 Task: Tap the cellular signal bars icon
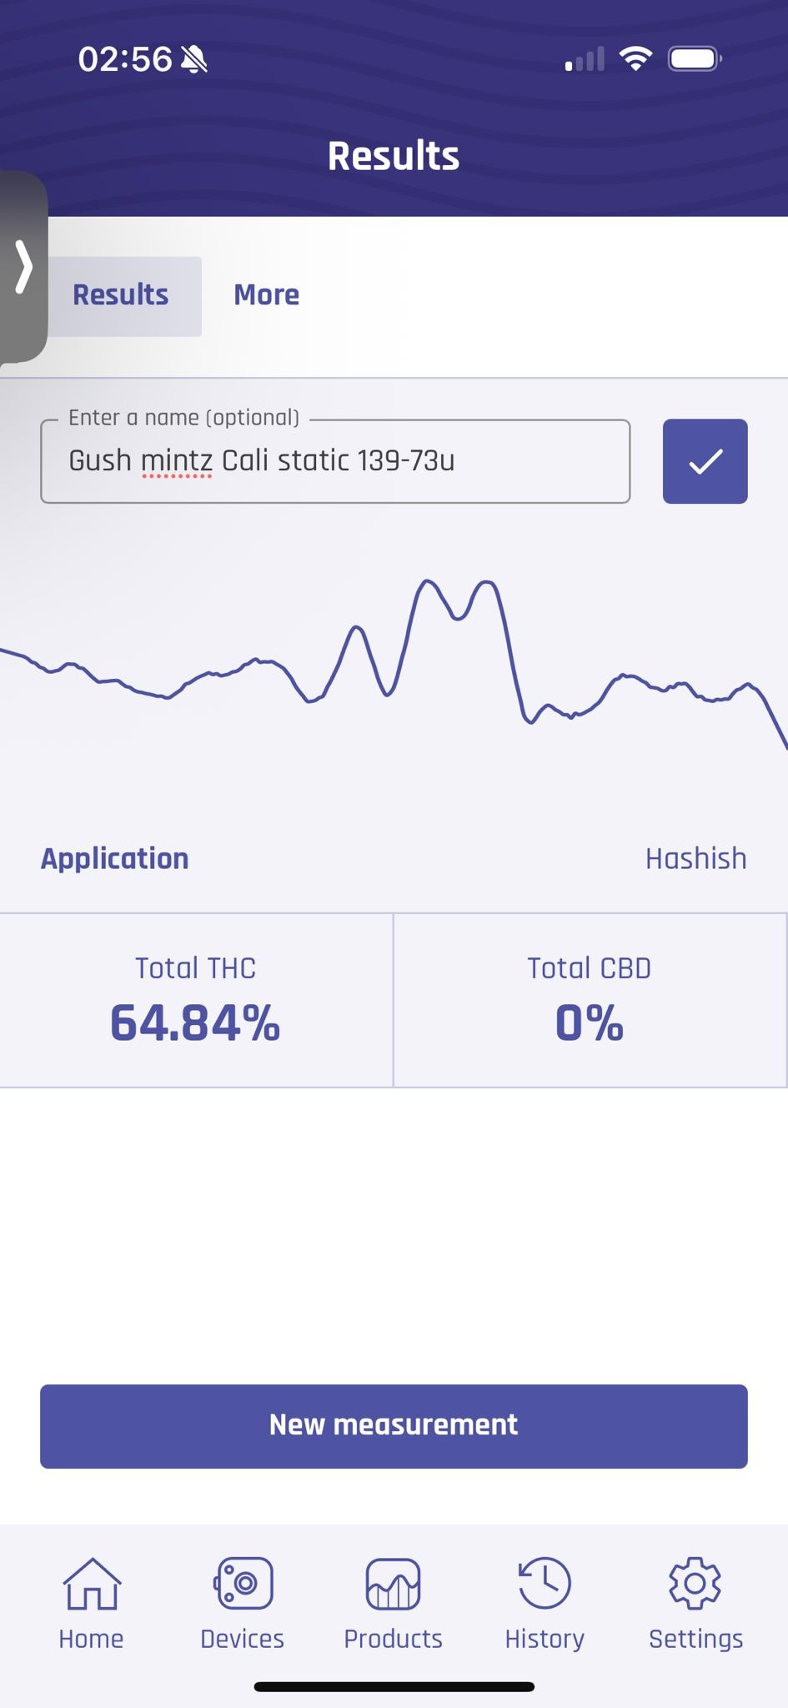(x=585, y=60)
